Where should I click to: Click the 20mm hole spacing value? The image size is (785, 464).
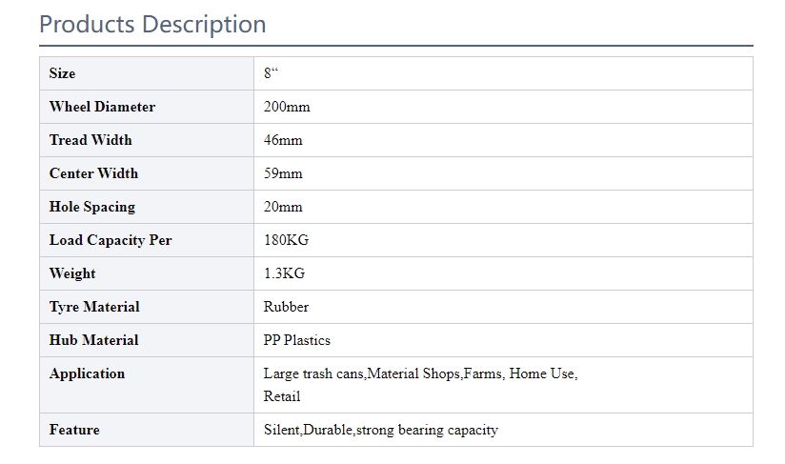[x=283, y=207]
